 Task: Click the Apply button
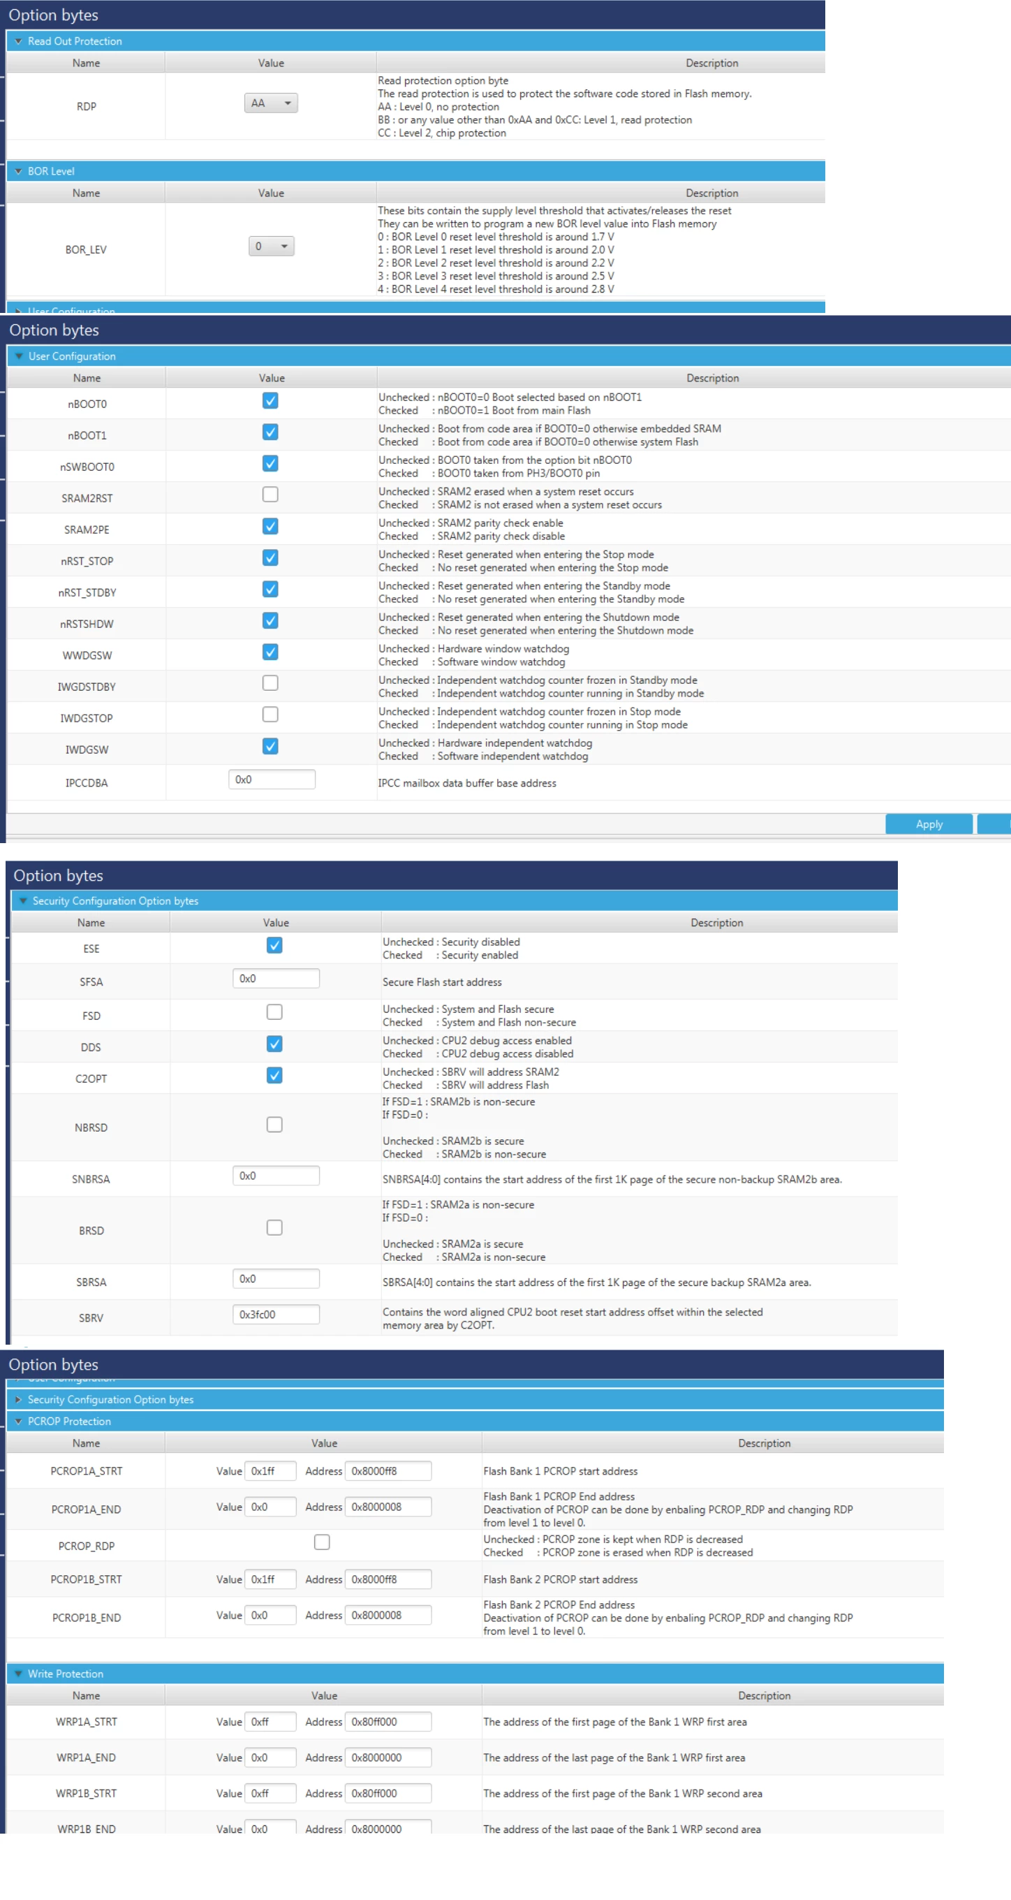tap(929, 824)
